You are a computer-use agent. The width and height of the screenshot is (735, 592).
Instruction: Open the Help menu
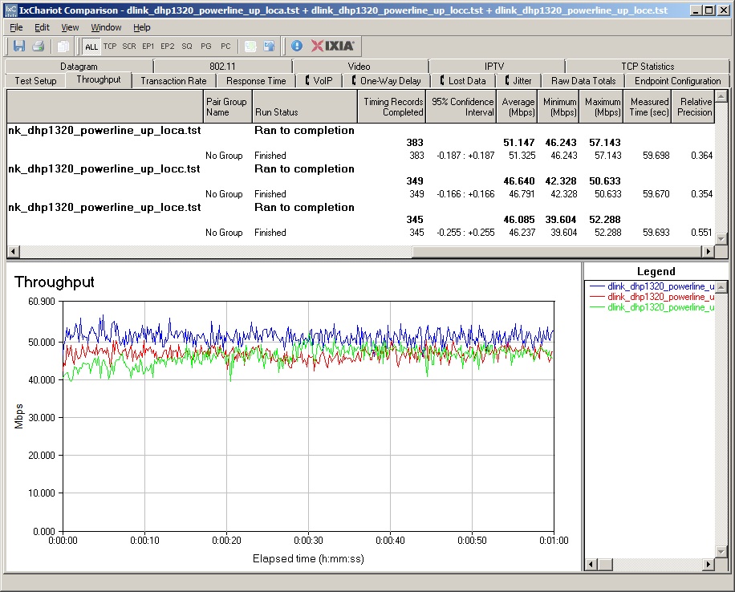point(141,27)
